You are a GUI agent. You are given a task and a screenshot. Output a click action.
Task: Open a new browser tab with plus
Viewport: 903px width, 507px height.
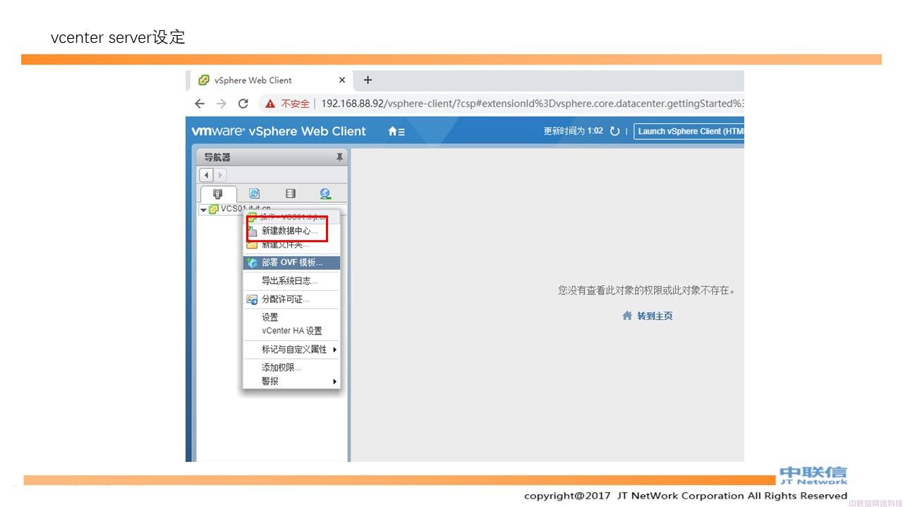point(368,80)
